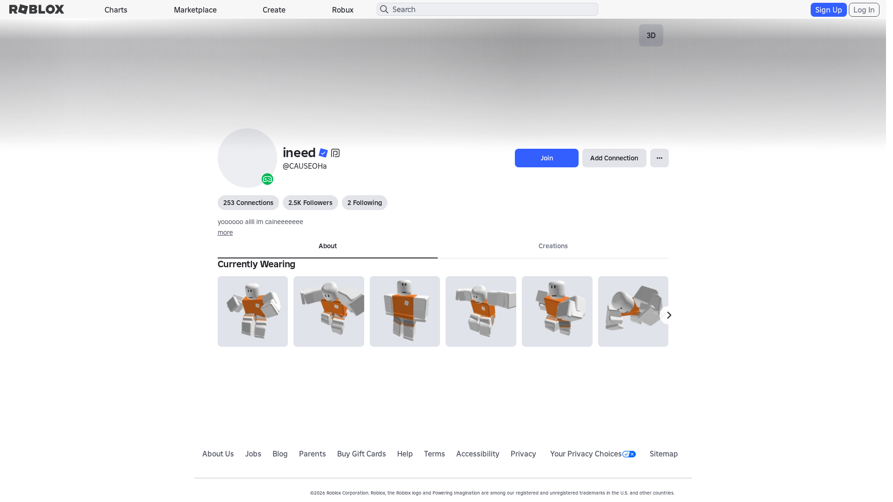Click into the Search input field
The width and height of the screenshot is (893, 502).
(487, 9)
